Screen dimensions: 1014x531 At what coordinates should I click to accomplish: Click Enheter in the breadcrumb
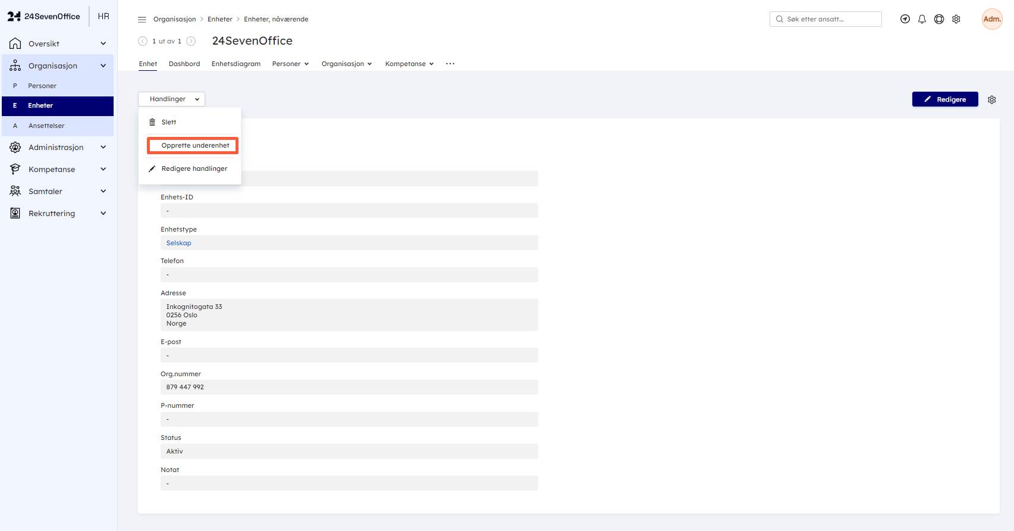(220, 19)
